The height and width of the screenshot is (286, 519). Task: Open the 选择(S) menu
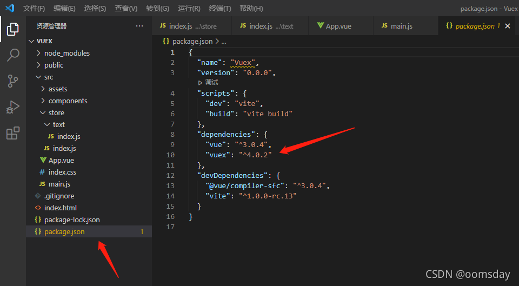pos(95,8)
